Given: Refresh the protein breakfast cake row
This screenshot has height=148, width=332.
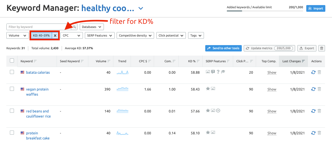Looking at the screenshot, I should point(313,133).
